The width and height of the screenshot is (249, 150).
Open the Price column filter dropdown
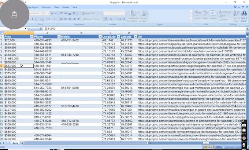point(32,37)
